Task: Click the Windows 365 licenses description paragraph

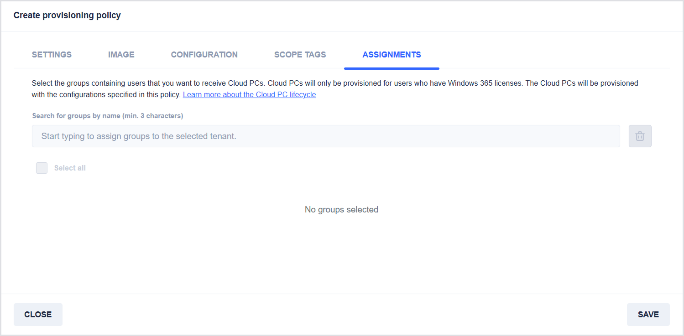Action: pos(334,83)
